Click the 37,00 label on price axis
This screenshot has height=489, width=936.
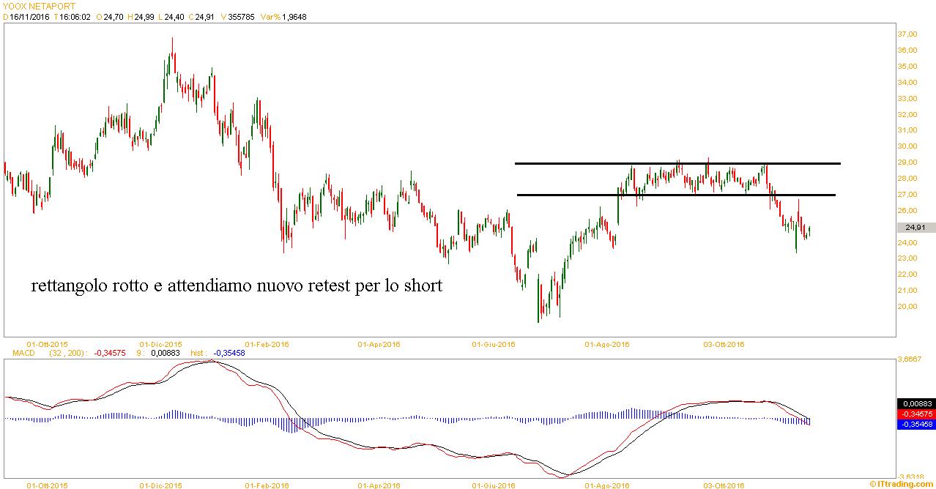click(907, 34)
